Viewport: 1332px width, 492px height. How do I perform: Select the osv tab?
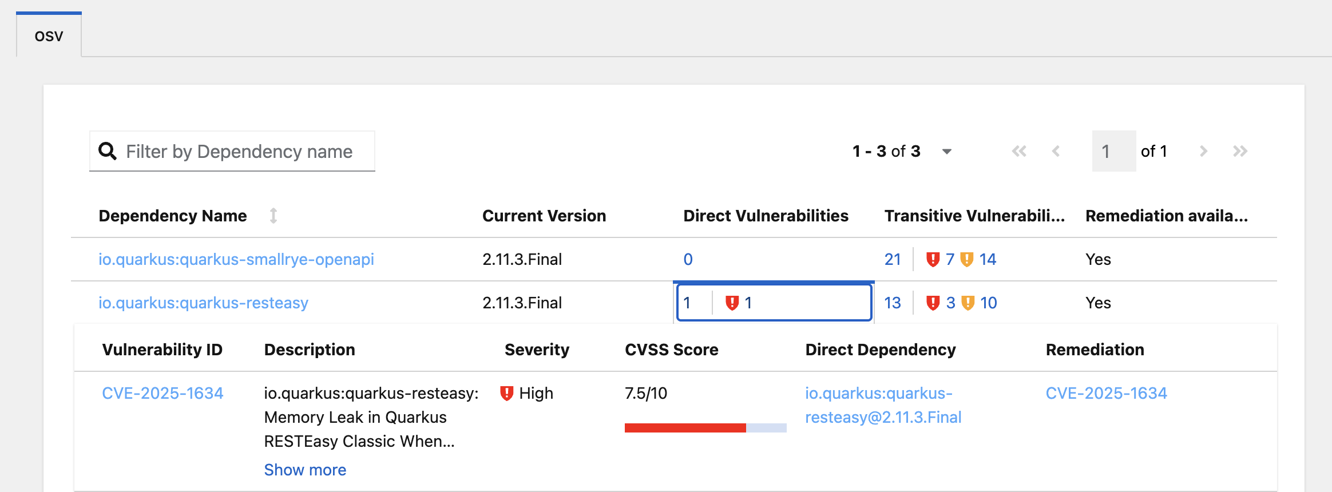[x=49, y=35]
